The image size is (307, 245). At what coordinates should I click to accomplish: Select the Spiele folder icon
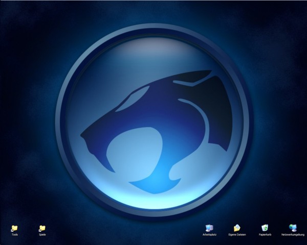pos(42,228)
